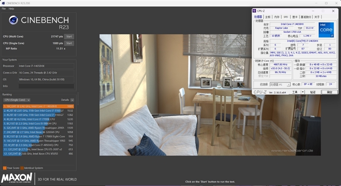
Task: Open the File menu in Cinebench
Action: coord(4,9)
